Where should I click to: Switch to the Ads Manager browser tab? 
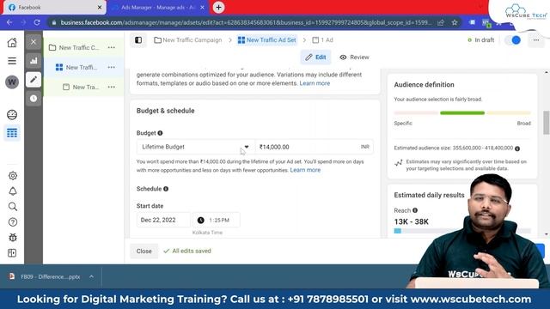point(157,8)
